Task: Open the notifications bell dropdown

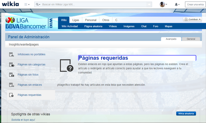Action: point(177,4)
